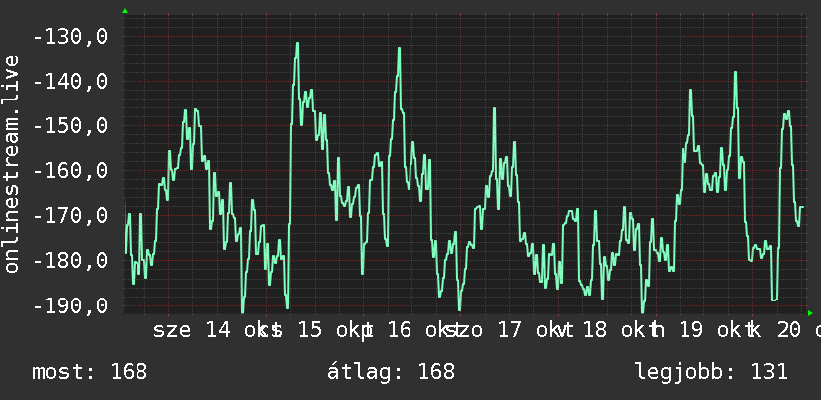Image resolution: width=821 pixels, height=400 pixels.
Task: Click the onlinestream.live vertical axis title
Action: coord(11,163)
